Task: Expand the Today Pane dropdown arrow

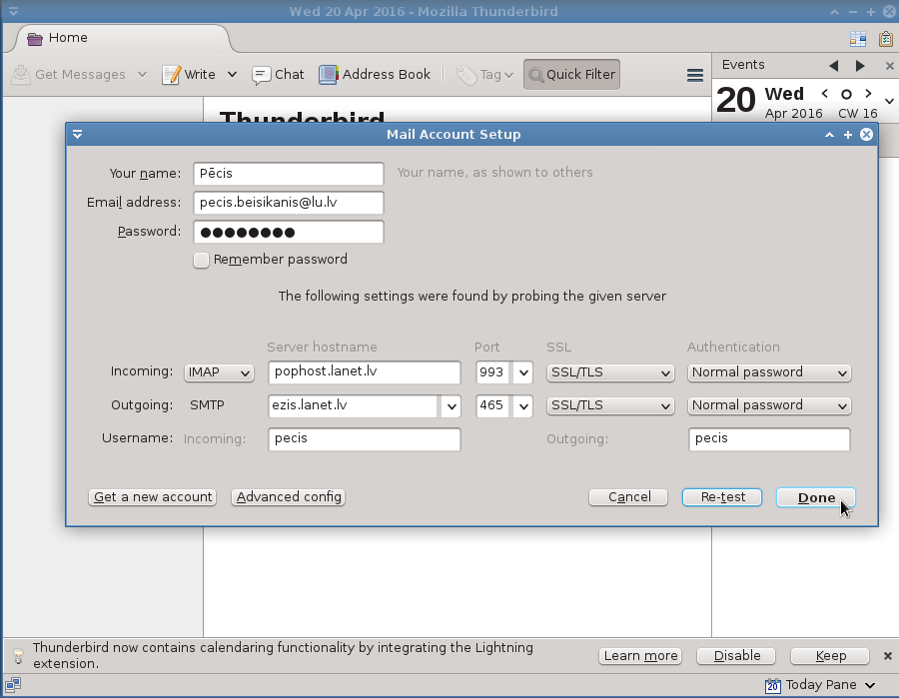Action: click(870, 685)
